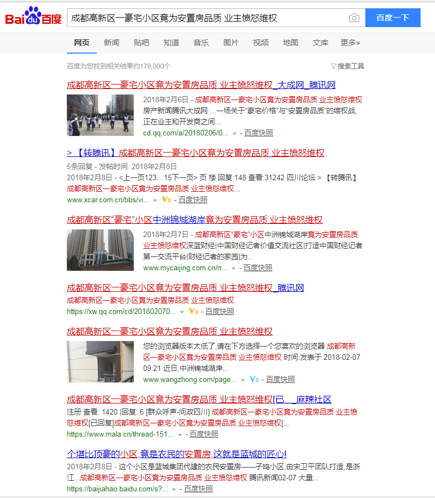Expand dropdown arrow beside baijiahao.baidu.com URL

click(x=174, y=489)
